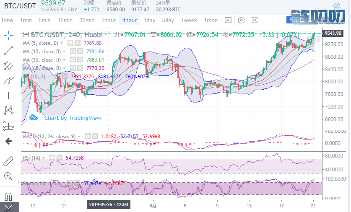
Task: Switch to 15min interval tab
Action: pyautogui.click(x=65, y=21)
